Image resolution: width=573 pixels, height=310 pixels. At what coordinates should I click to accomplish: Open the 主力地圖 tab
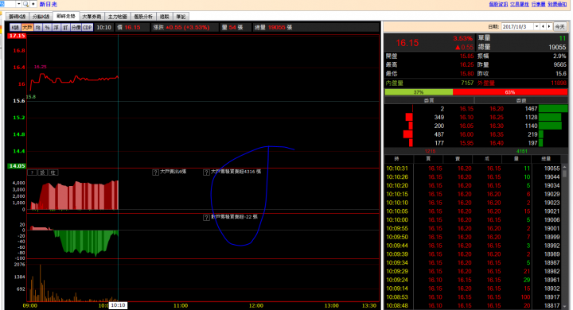point(117,17)
